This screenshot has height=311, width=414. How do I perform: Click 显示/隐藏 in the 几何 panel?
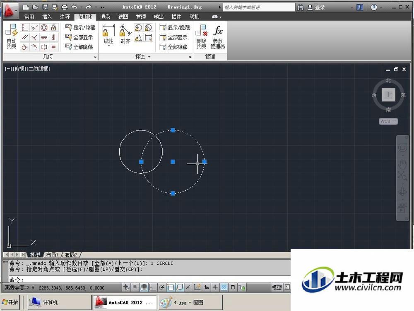click(80, 27)
